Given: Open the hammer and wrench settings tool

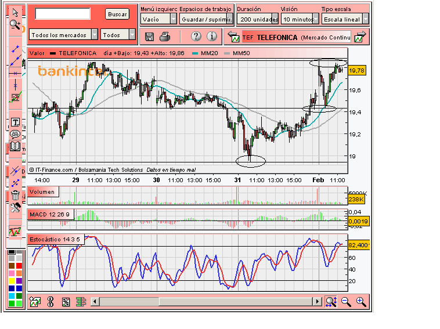Looking at the screenshot, I should [x=15, y=208].
